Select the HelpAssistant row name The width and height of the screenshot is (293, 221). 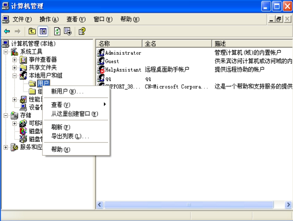click(x=123, y=69)
